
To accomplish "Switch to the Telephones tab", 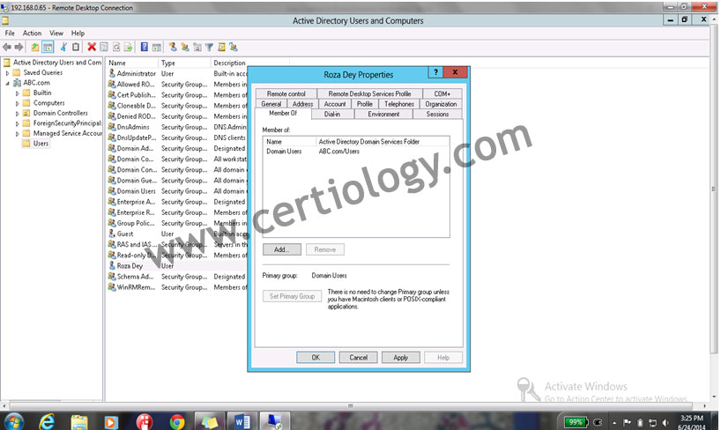I will pyautogui.click(x=399, y=104).
